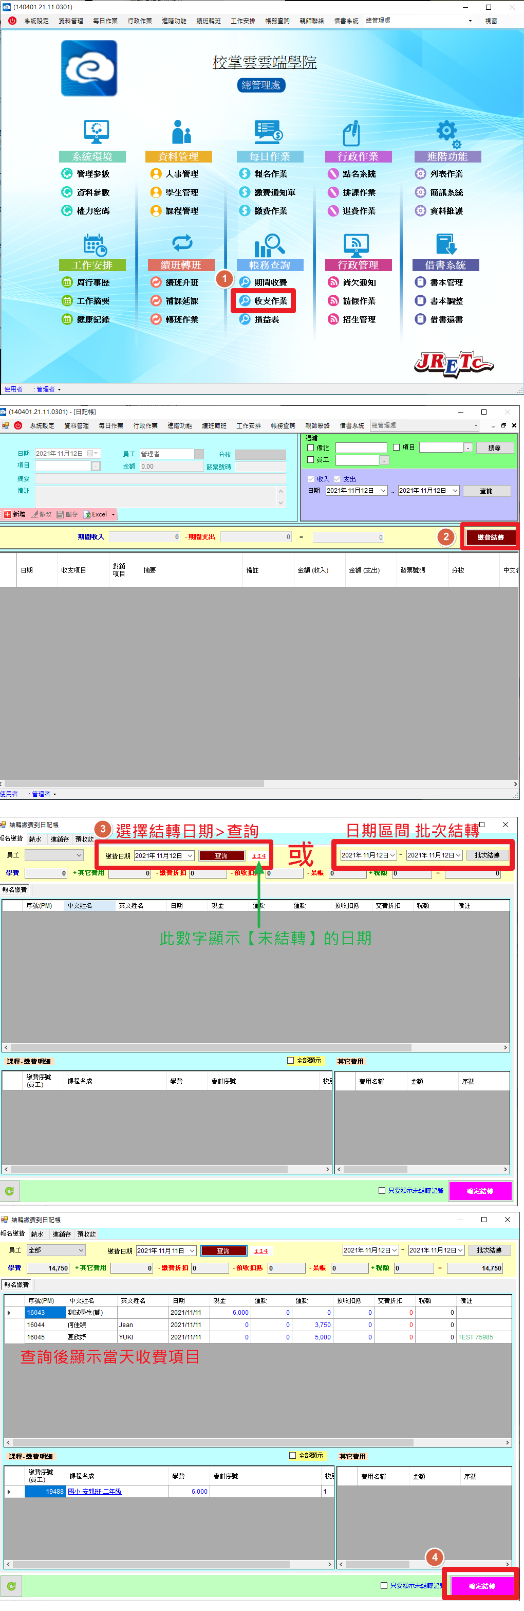The image size is (524, 1611).
Task: Click the 收支作業 magnifier icon
Action: tap(245, 301)
